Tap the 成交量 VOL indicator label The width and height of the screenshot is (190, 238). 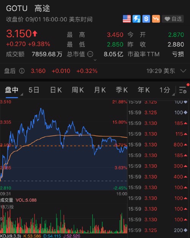(x=18, y=200)
